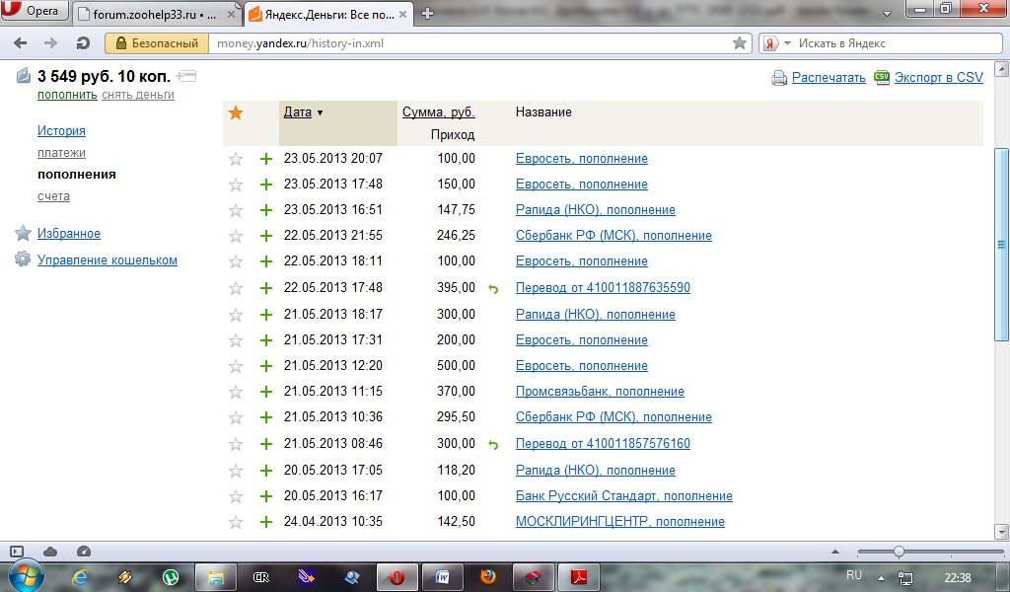Image resolution: width=1010 pixels, height=592 pixels.
Task: Switch to the forum.zoohelp33.ru tab
Action: (153, 14)
